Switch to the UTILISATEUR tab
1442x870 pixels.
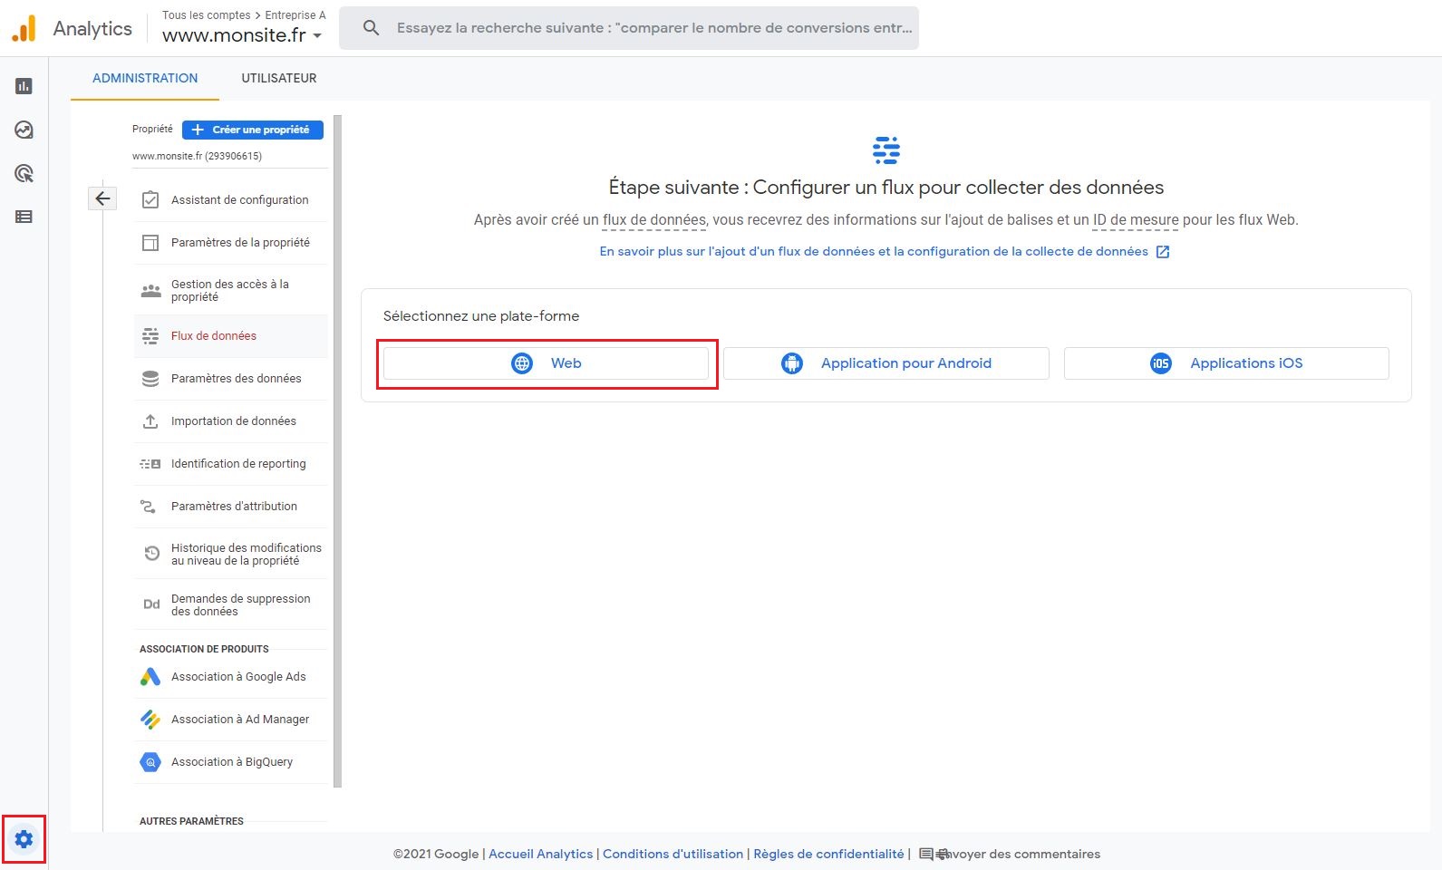click(278, 78)
